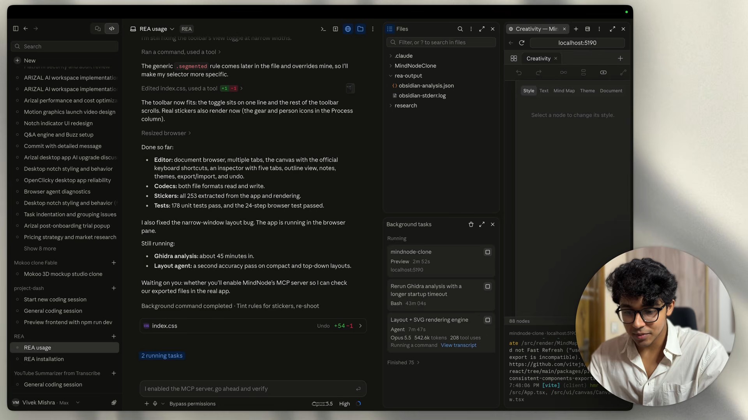This screenshot has width=748, height=420.
Task: Search files with the magnifier icon
Action: tap(460, 29)
